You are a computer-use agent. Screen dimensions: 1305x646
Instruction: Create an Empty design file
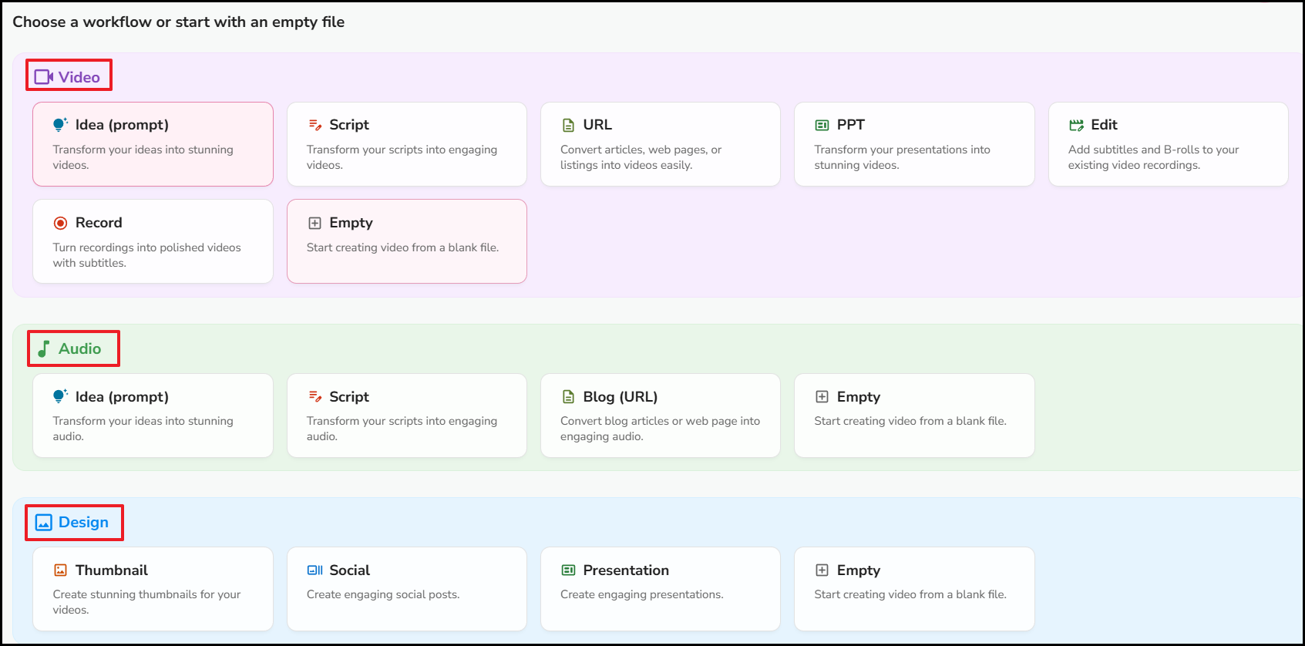914,589
